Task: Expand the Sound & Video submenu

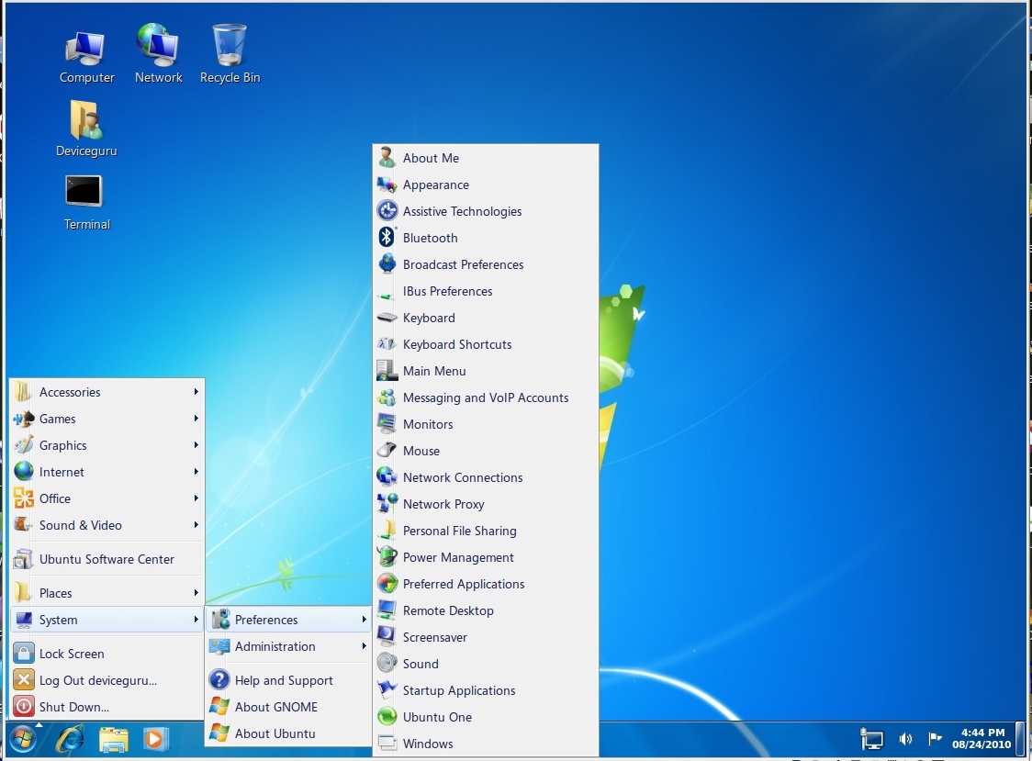Action: click(x=107, y=525)
